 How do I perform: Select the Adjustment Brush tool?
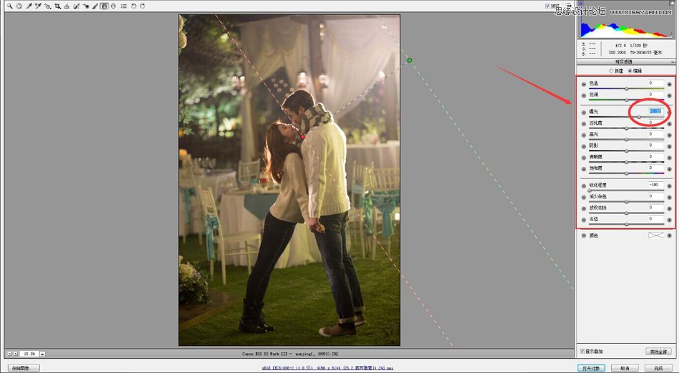(x=95, y=6)
